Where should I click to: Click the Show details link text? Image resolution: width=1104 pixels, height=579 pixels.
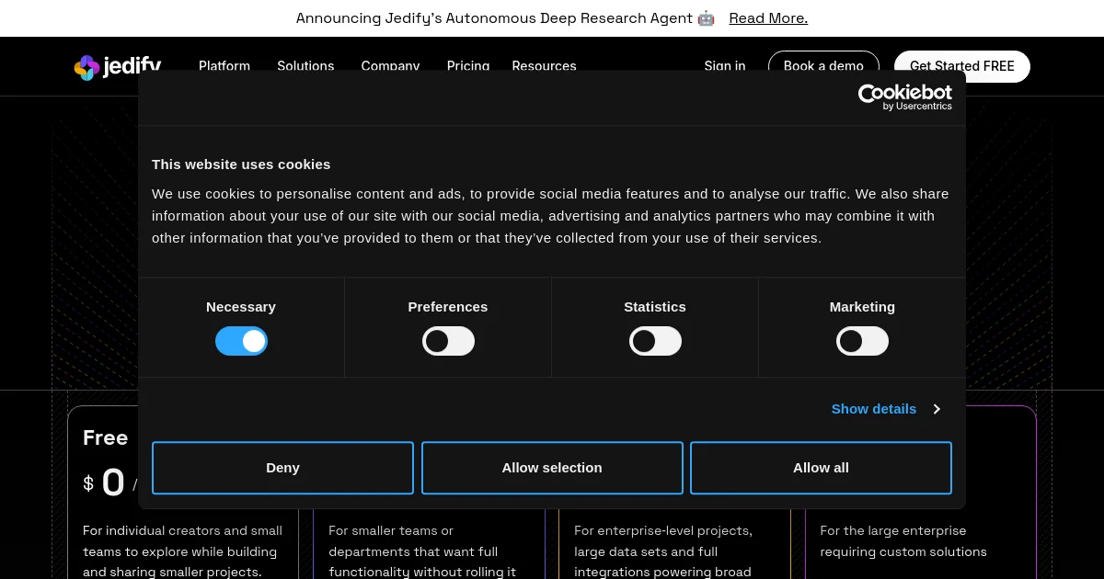(874, 409)
